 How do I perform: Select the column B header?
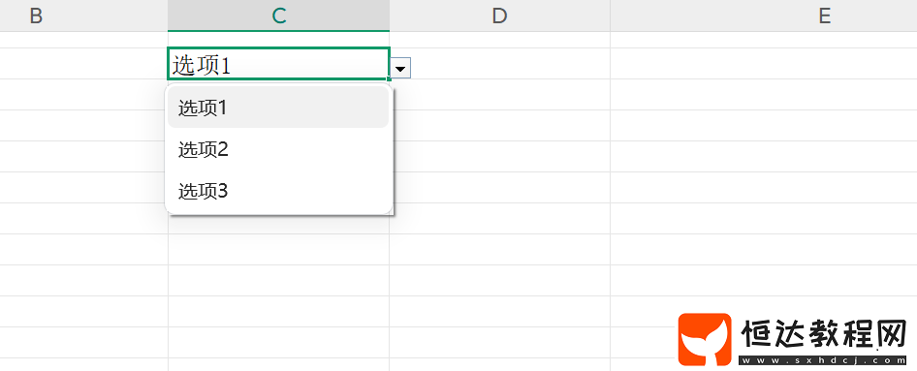click(36, 15)
